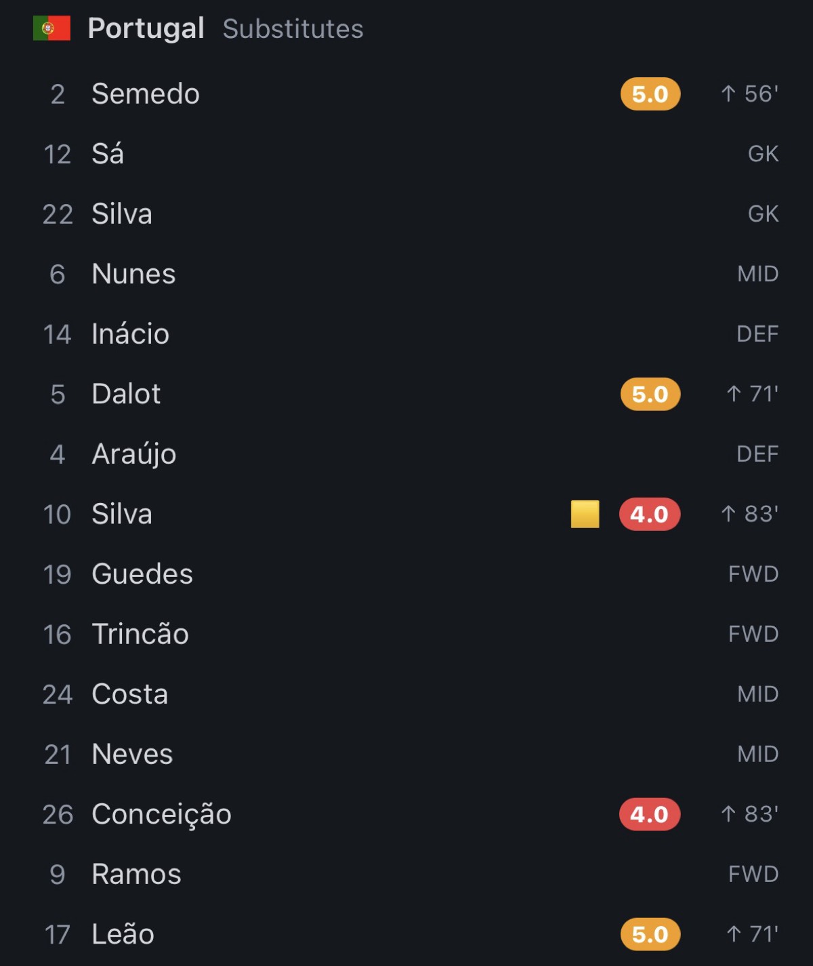
Task: Click Conceição's 83' substitution arrow indicator
Action: (749, 813)
